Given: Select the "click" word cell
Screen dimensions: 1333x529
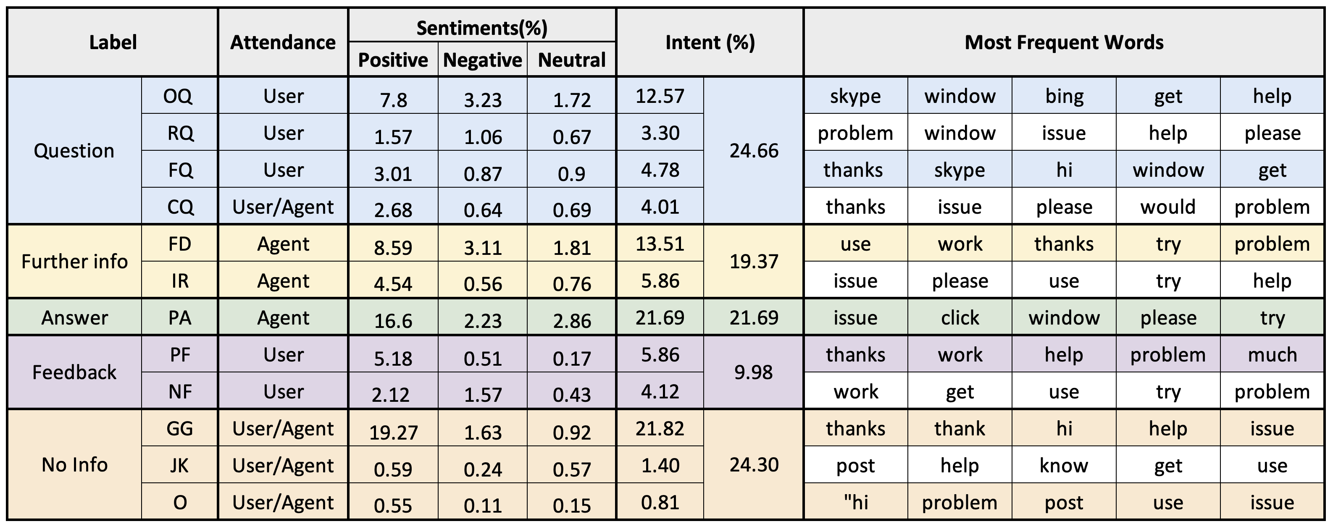Looking at the screenshot, I should (x=960, y=317).
